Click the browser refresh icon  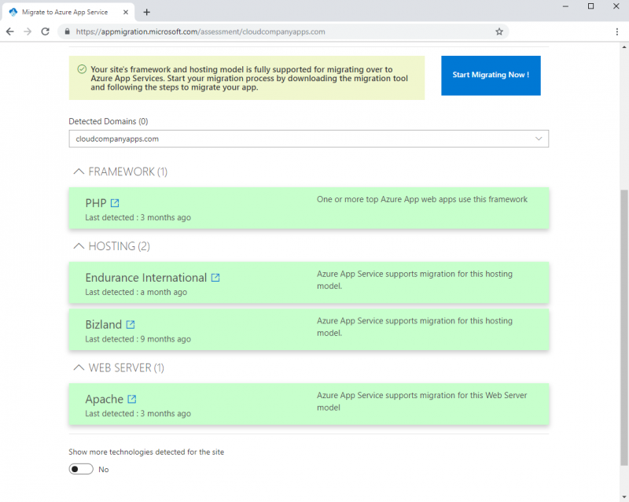tap(45, 32)
